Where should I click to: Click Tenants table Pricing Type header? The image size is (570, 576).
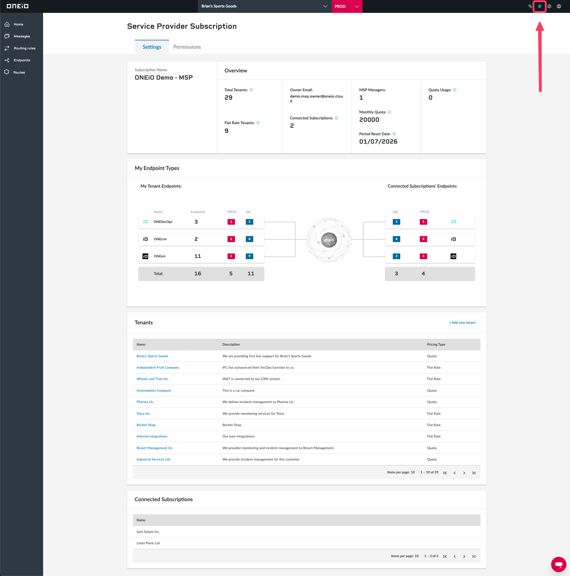click(436, 344)
